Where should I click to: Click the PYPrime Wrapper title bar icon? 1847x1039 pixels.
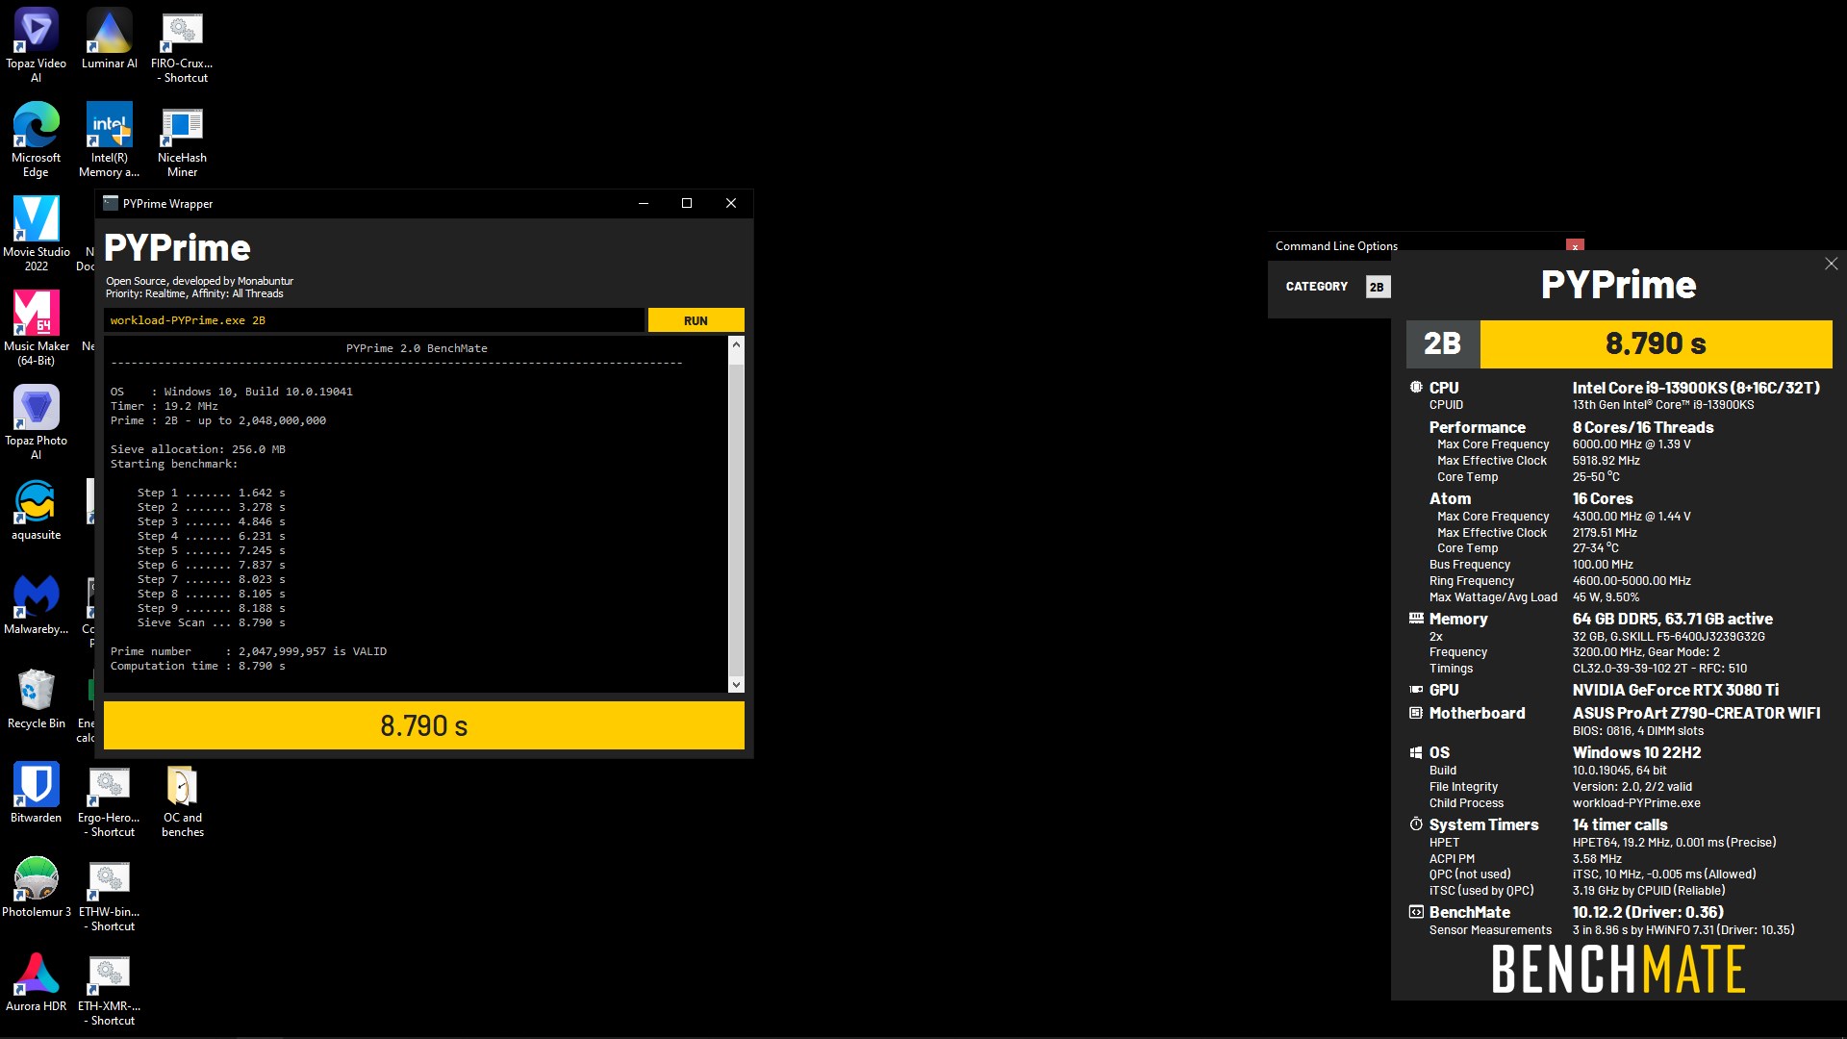pos(111,203)
